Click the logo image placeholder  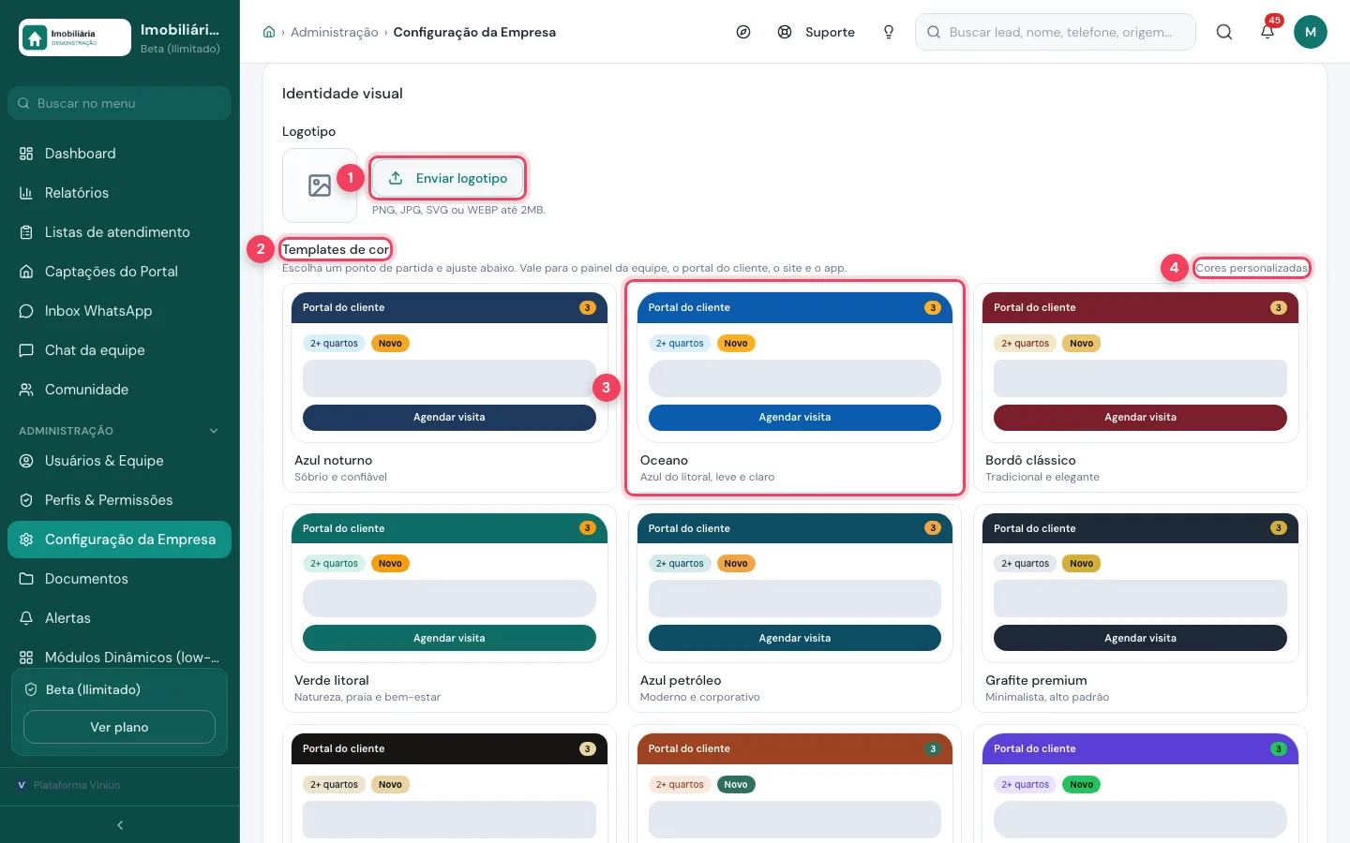(x=320, y=185)
